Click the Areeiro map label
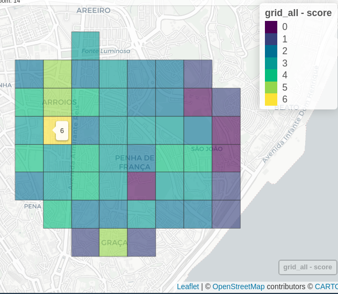338x294 pixels. 94,10
